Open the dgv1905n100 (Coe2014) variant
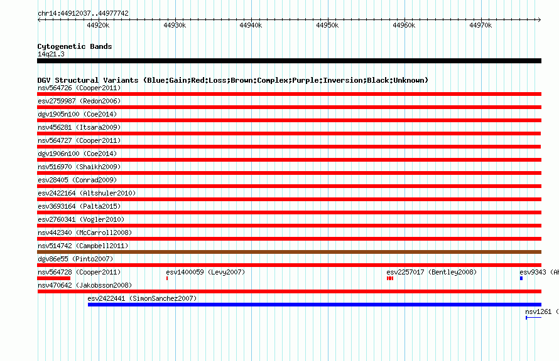 77,114
